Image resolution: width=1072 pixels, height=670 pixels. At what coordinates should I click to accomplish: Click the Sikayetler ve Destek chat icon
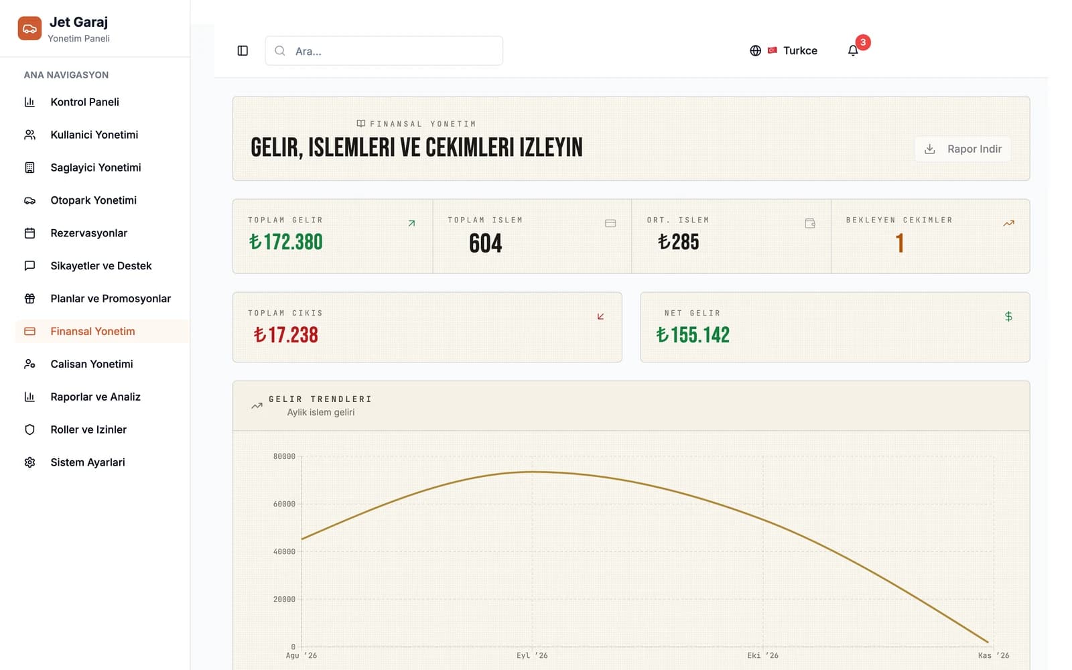coord(29,266)
